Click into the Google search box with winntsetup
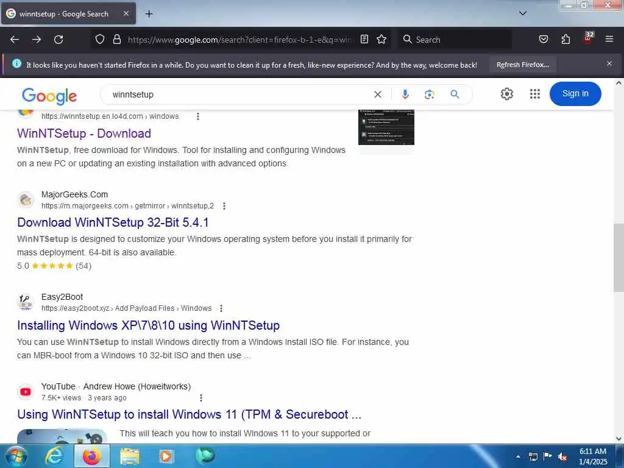Image resolution: width=624 pixels, height=468 pixels. (239, 94)
